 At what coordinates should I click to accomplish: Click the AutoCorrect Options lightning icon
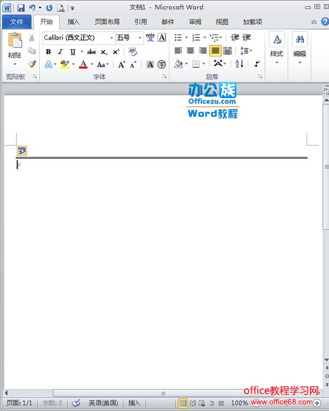[x=22, y=151]
